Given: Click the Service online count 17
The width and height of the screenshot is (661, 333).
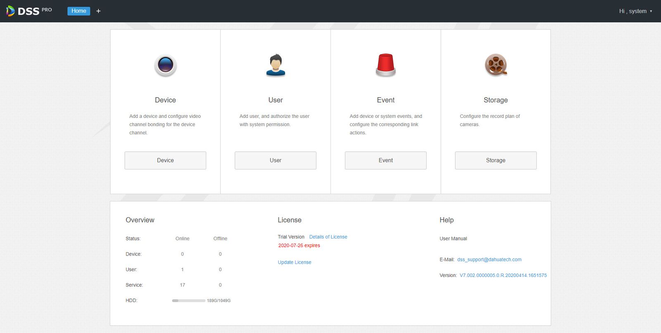Looking at the screenshot, I should pyautogui.click(x=182, y=285).
